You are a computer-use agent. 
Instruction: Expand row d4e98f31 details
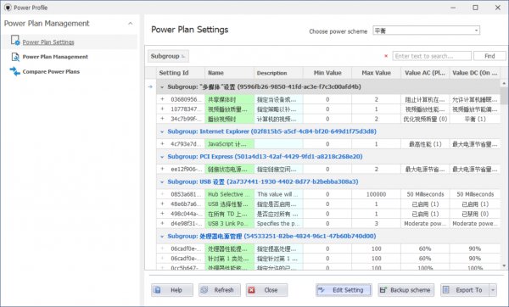[x=162, y=223]
